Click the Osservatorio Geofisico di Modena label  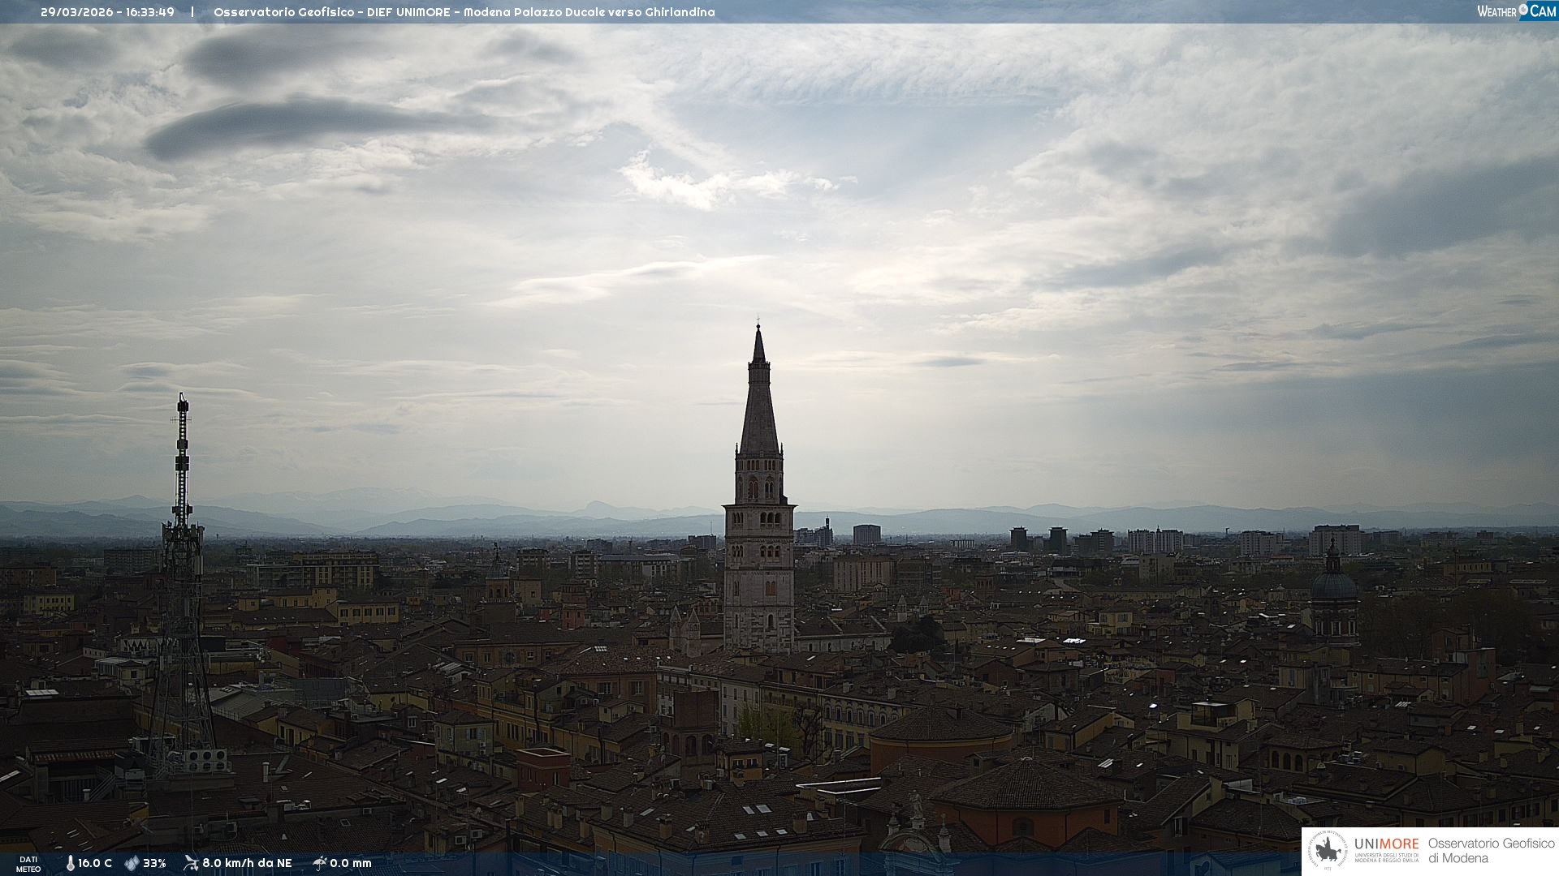point(1491,851)
